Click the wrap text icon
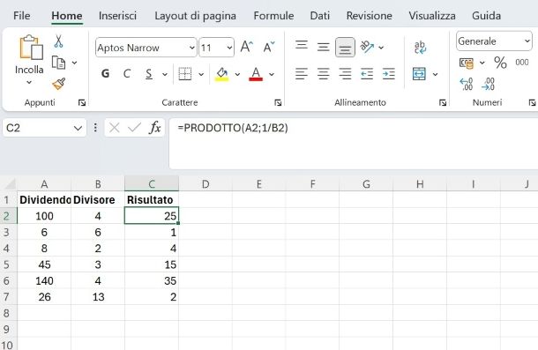This screenshot has height=350, width=538. point(420,48)
